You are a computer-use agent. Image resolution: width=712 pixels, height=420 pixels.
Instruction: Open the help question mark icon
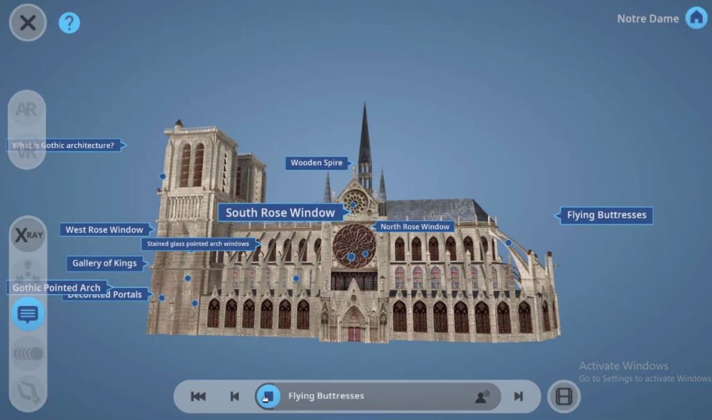[69, 23]
